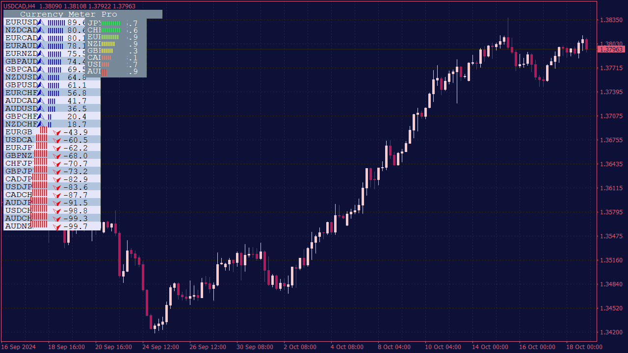Click the 1.36115 price axis label

click(611, 188)
